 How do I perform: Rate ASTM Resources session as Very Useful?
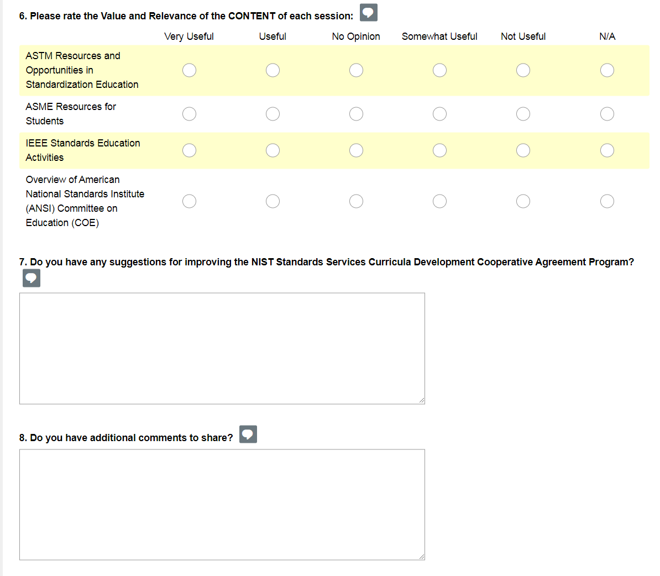[x=189, y=70]
